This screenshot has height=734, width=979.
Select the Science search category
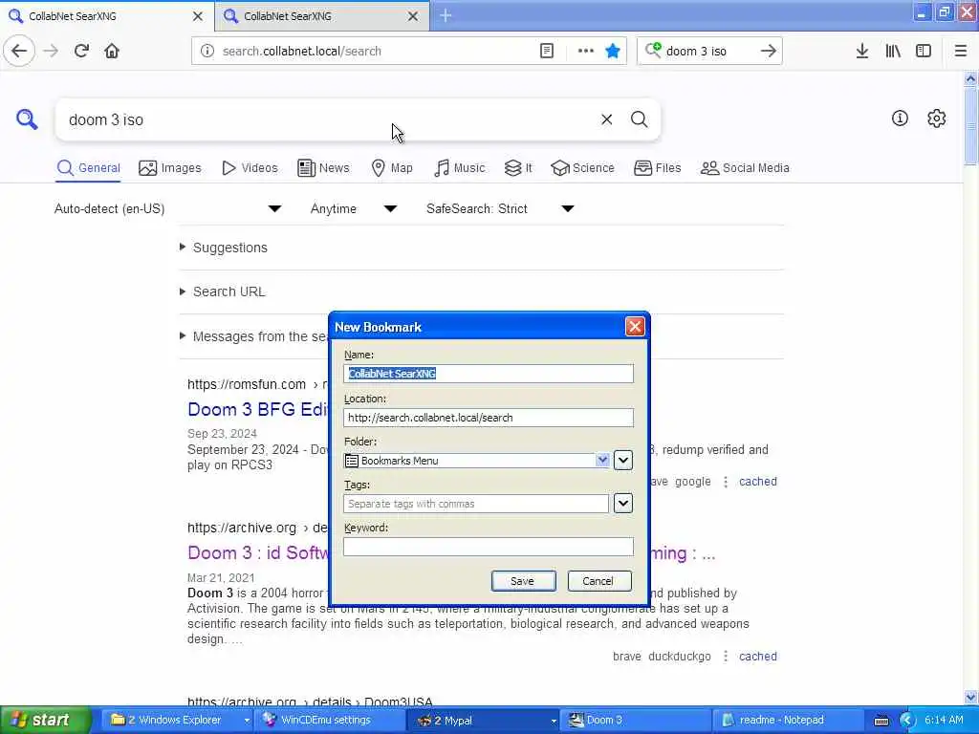(582, 168)
